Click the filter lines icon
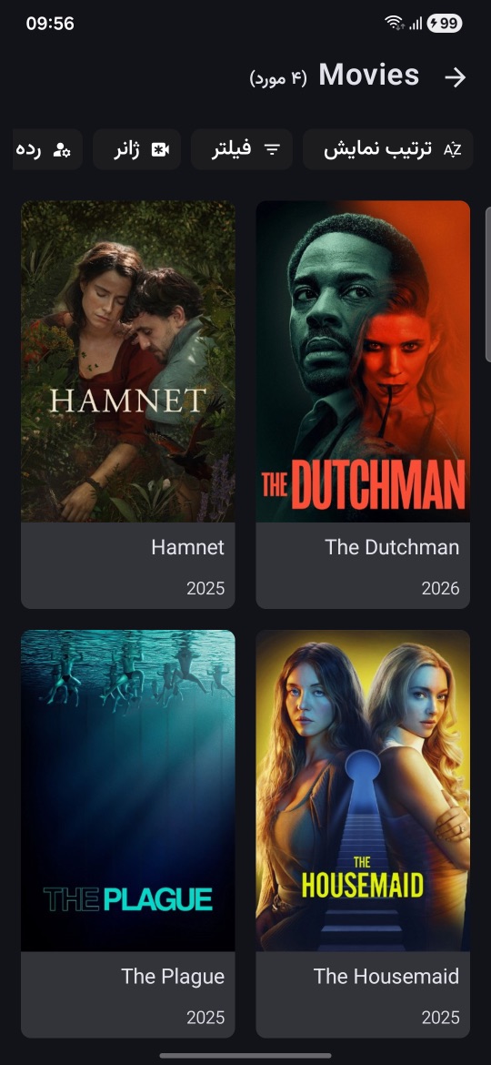The width and height of the screenshot is (491, 1065). tap(272, 149)
